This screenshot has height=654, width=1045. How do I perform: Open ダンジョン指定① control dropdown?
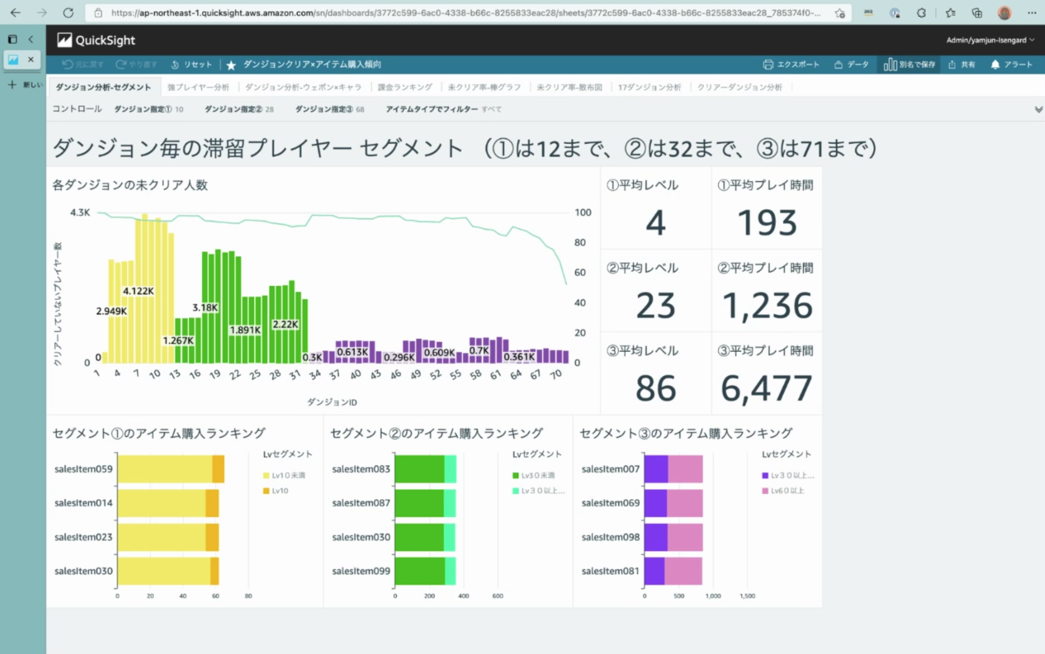coord(148,109)
